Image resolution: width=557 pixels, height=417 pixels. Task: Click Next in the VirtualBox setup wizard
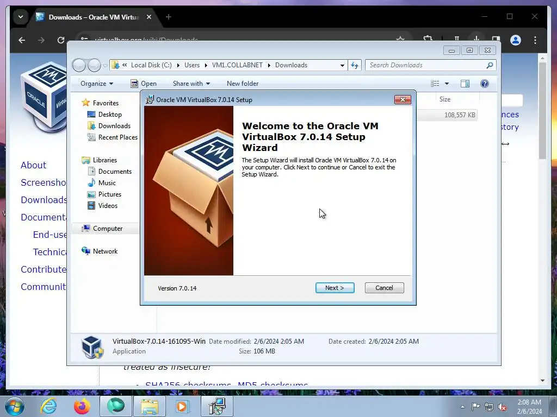pyautogui.click(x=335, y=288)
